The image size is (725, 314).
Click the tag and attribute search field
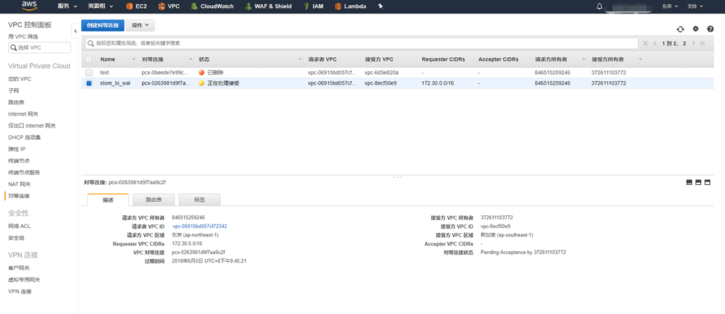click(361, 44)
